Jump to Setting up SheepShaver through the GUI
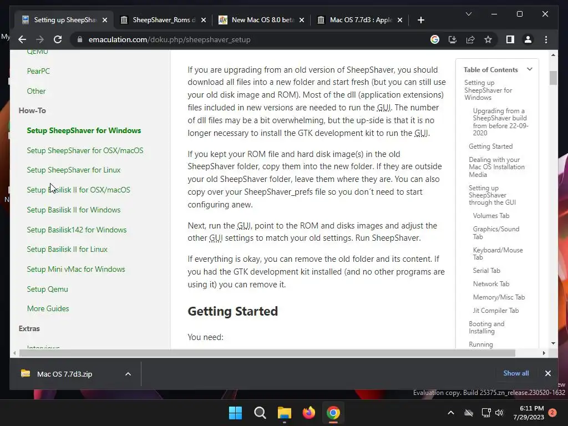The image size is (568, 426). click(x=492, y=195)
